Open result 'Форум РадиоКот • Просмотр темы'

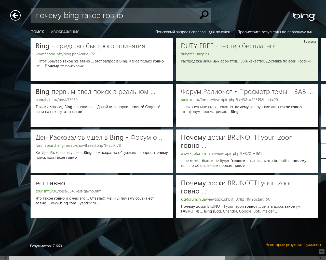click(x=247, y=92)
